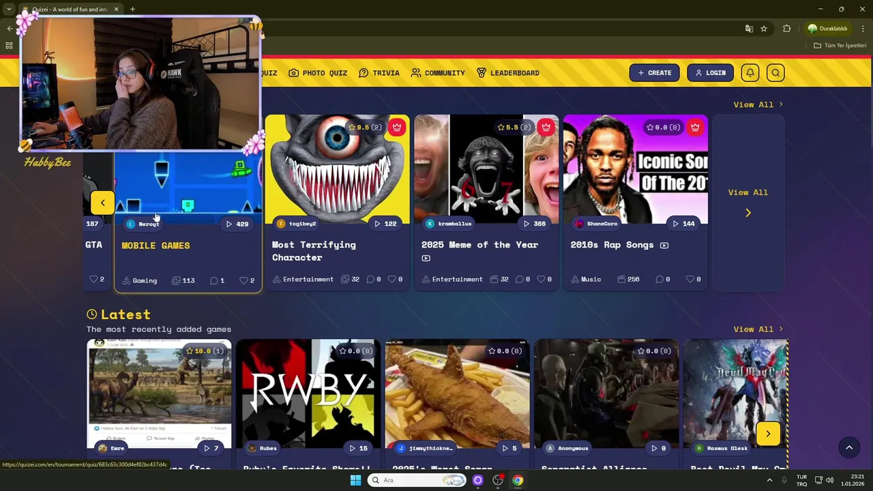Open author Neroyt profile chip
This screenshot has height=491, width=873.
pyautogui.click(x=143, y=224)
